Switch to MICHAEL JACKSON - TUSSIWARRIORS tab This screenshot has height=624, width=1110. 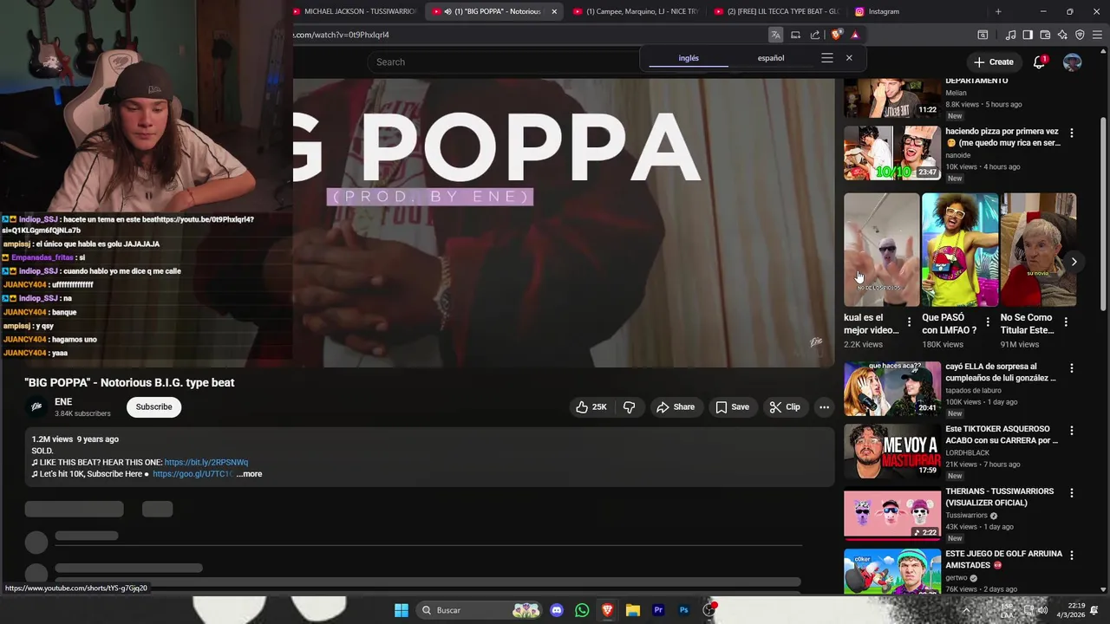(x=354, y=11)
